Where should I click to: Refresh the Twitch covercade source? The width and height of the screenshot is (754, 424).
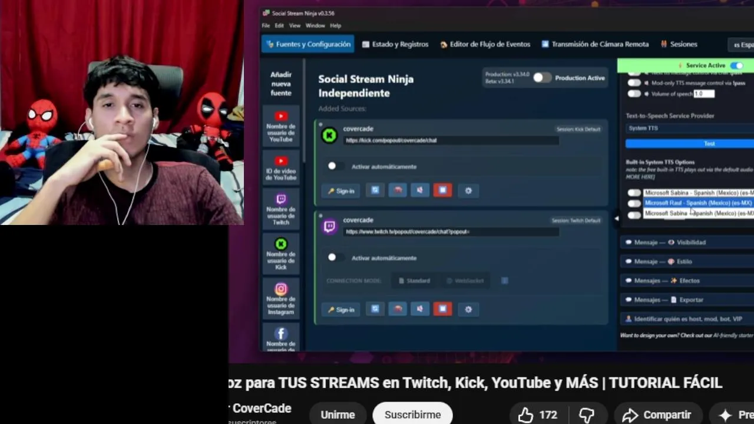click(x=375, y=309)
